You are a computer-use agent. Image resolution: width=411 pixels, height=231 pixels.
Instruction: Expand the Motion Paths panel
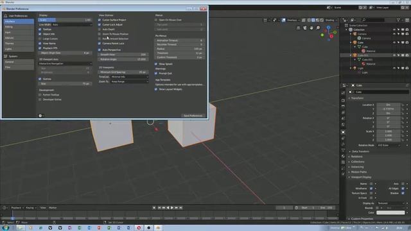pos(358,172)
